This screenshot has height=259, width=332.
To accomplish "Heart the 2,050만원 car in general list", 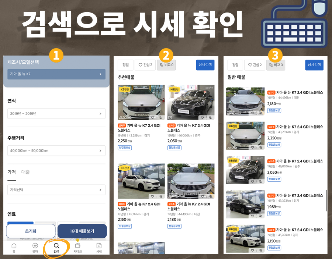I will point(253,181).
